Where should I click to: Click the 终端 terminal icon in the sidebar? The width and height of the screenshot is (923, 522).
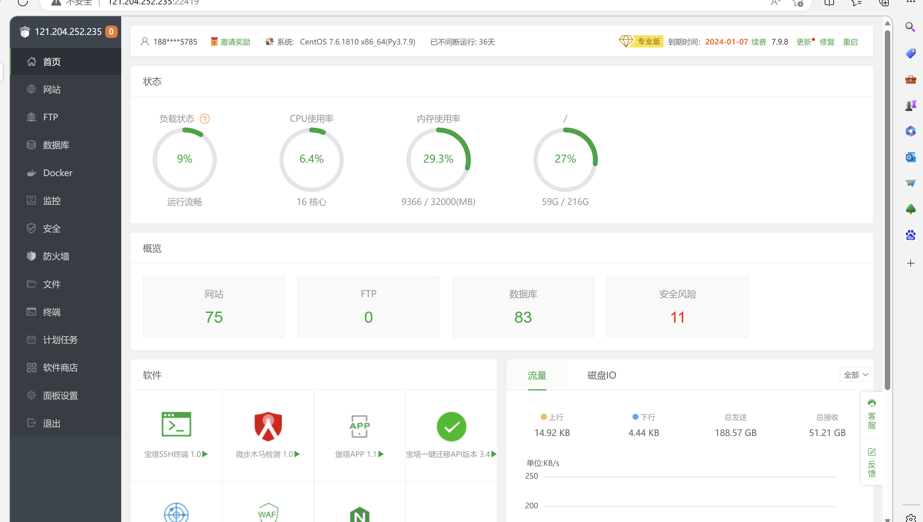31,312
